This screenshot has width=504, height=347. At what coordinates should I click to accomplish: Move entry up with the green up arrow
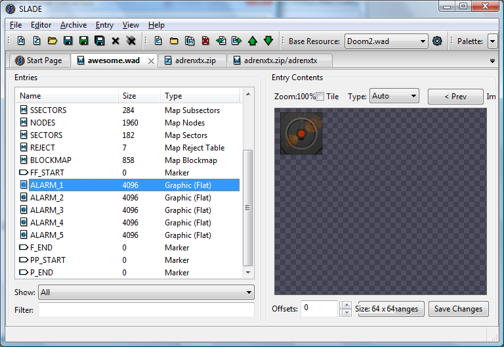(x=253, y=41)
